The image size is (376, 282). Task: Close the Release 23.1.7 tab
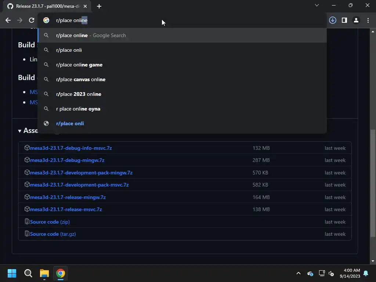pyautogui.click(x=85, y=6)
